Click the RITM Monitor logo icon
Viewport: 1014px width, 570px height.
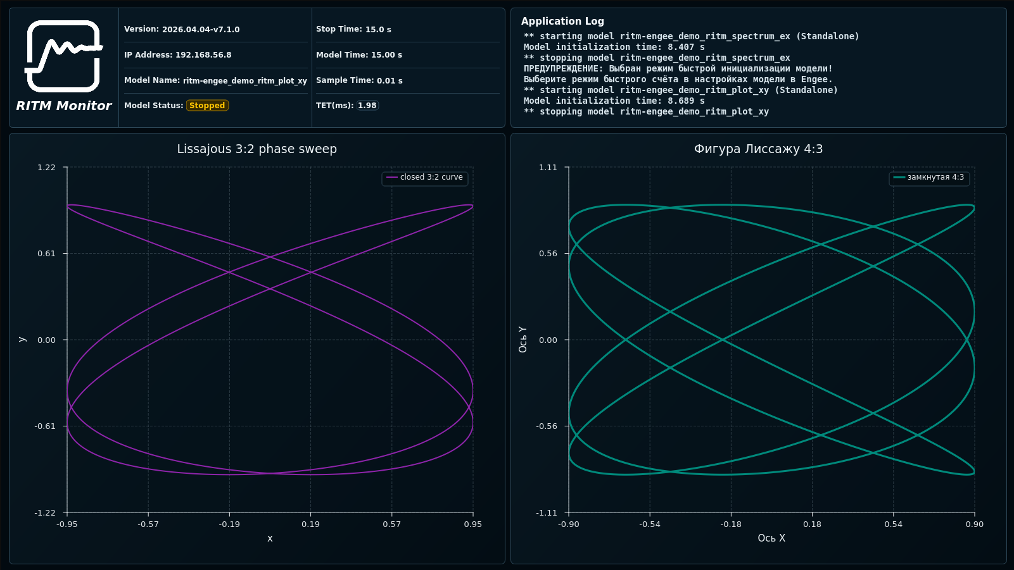coord(63,56)
